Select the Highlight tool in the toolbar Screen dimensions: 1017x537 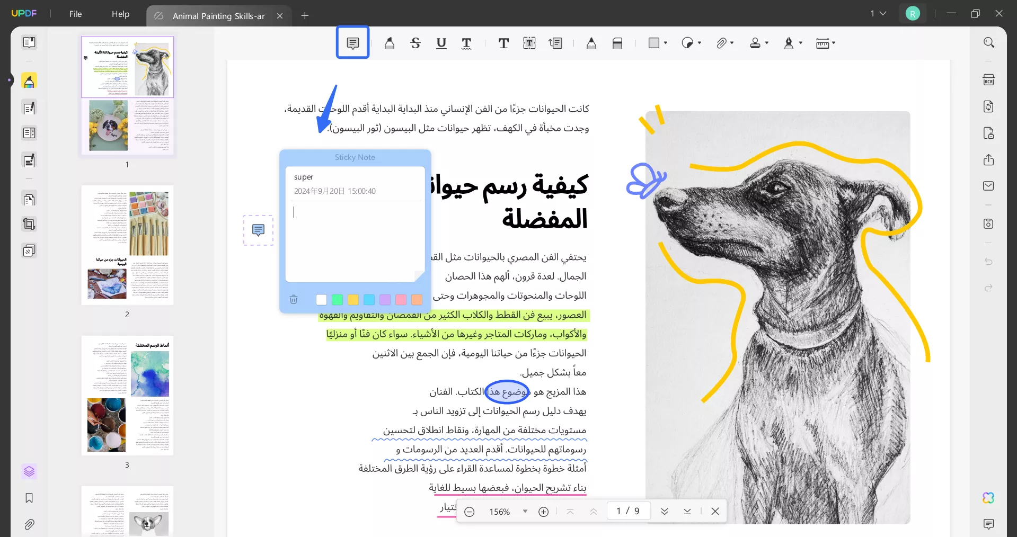point(390,43)
